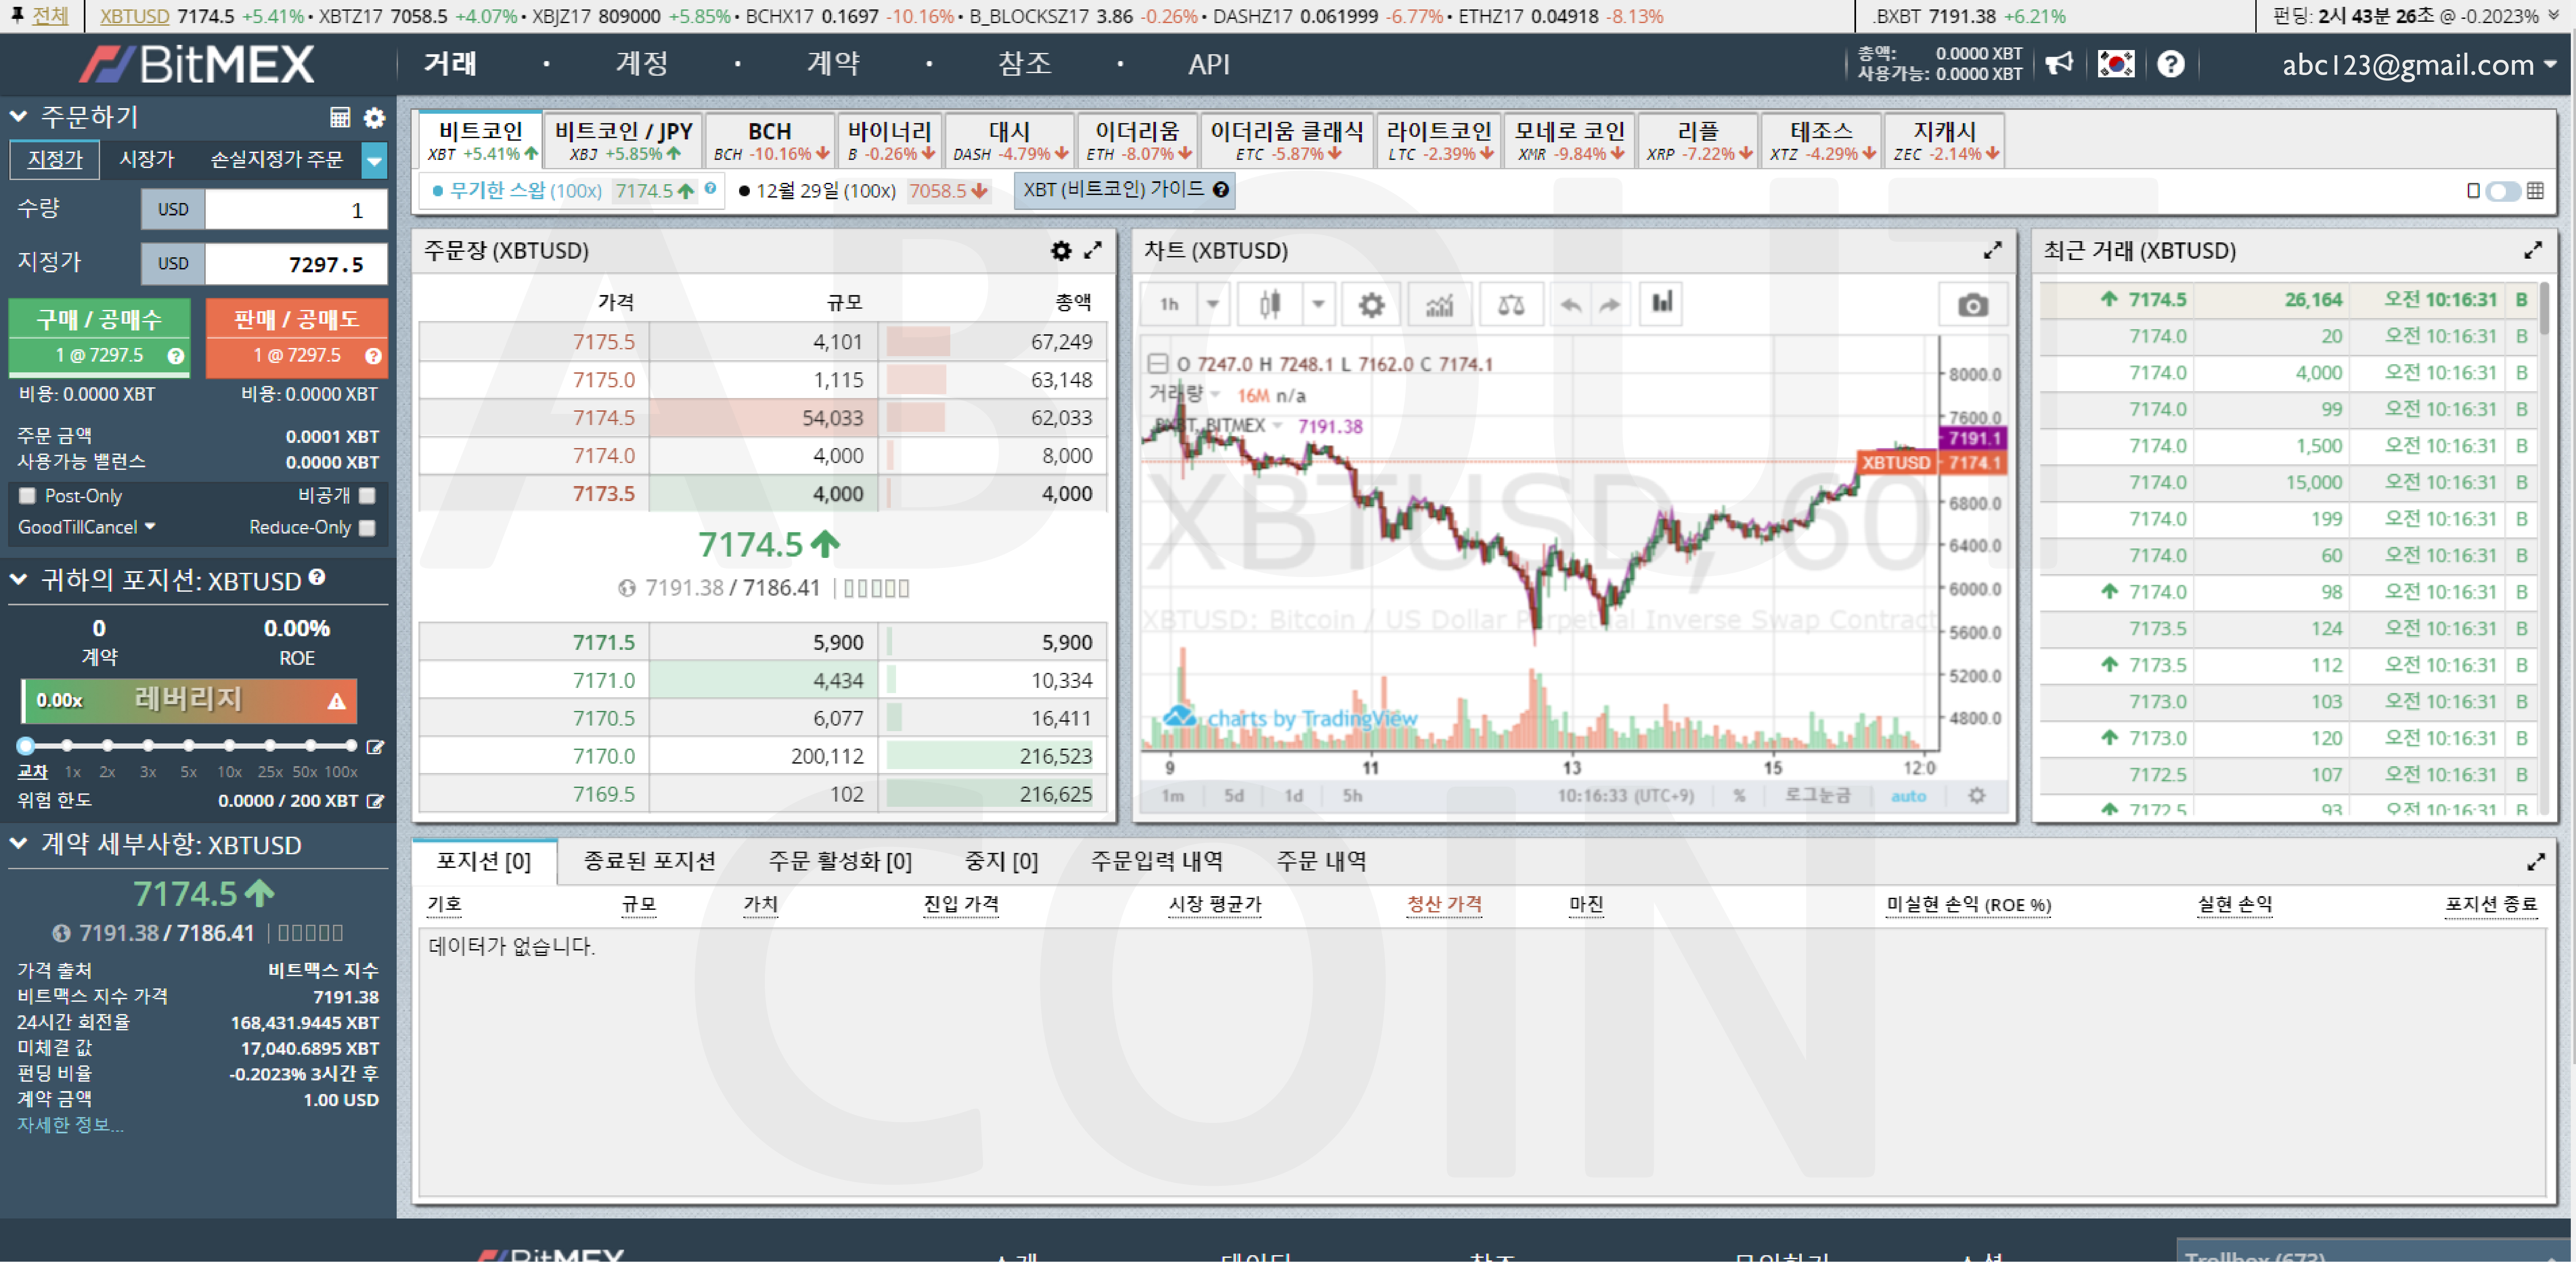Click the bar chart layout icon

click(x=1662, y=303)
